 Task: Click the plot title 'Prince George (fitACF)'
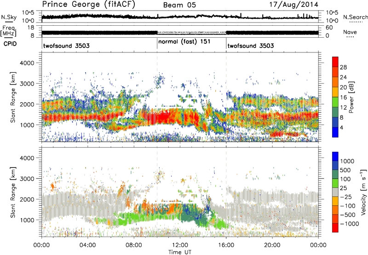tap(88, 5)
